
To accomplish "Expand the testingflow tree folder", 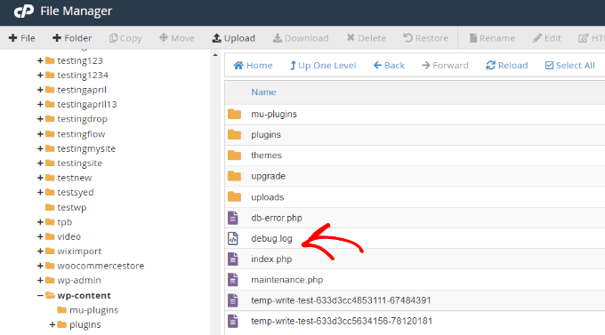I will tap(40, 134).
